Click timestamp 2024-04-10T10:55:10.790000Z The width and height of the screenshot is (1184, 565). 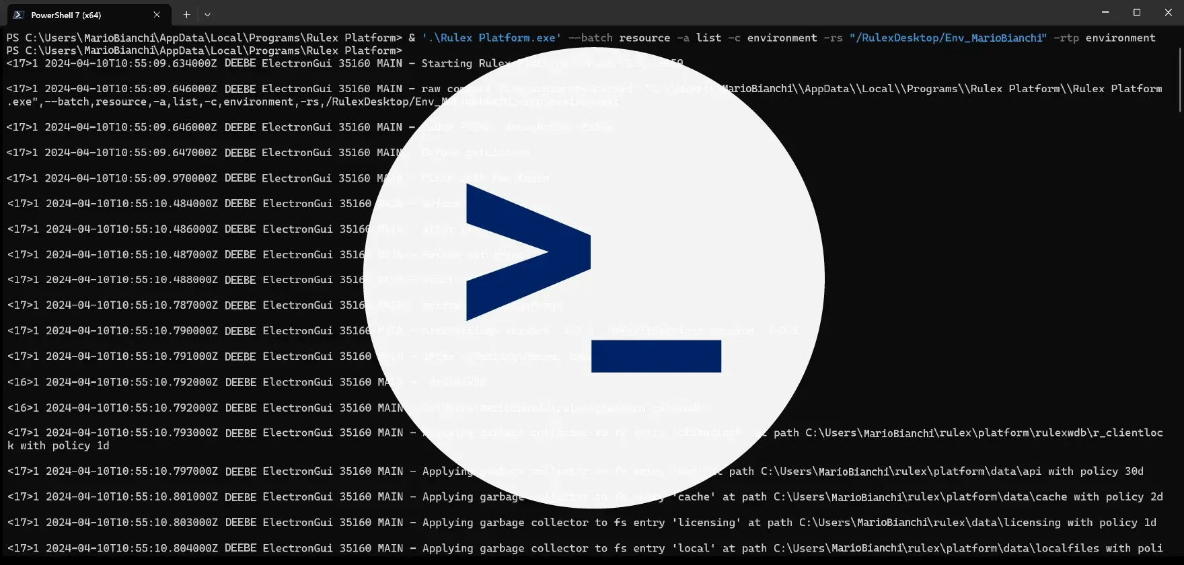point(132,331)
